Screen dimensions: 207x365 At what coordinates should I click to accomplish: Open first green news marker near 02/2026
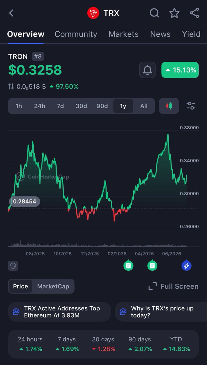[128, 266]
